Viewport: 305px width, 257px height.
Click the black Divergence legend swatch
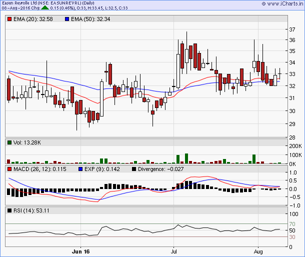[134, 169]
